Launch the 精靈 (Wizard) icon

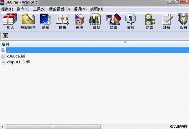click(x=113, y=21)
